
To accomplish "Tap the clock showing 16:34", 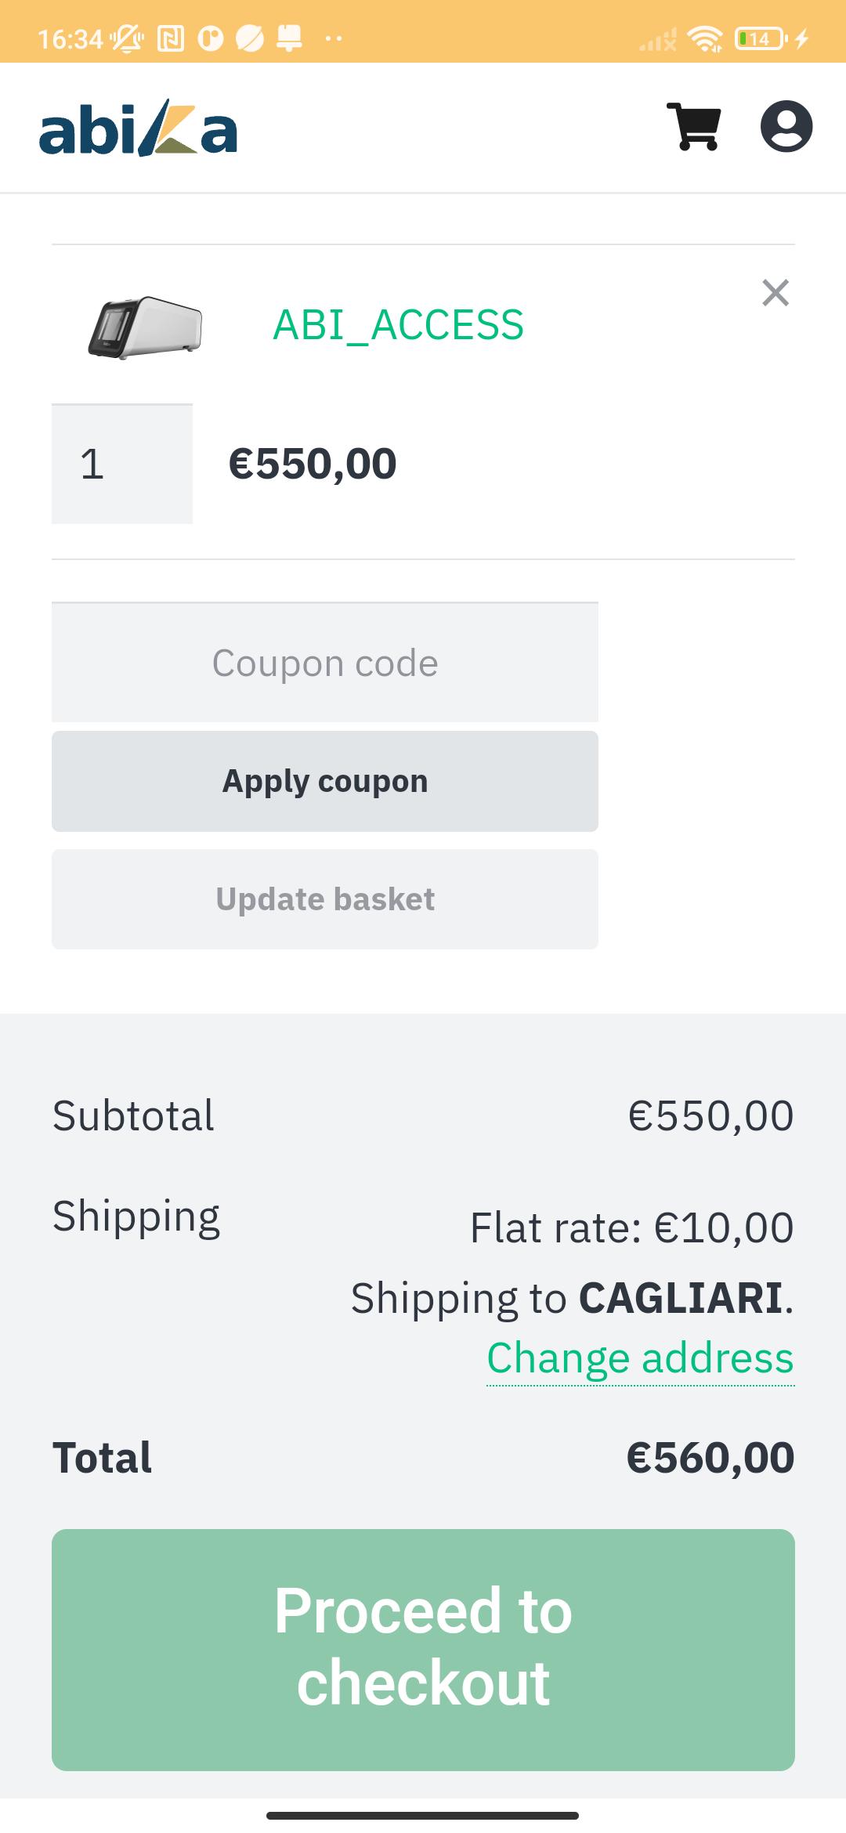I will [x=70, y=39].
